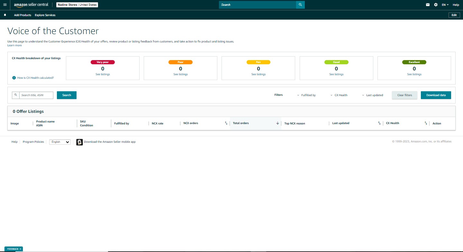Focus the Search title, ASIN field
463x252 pixels.
36,95
